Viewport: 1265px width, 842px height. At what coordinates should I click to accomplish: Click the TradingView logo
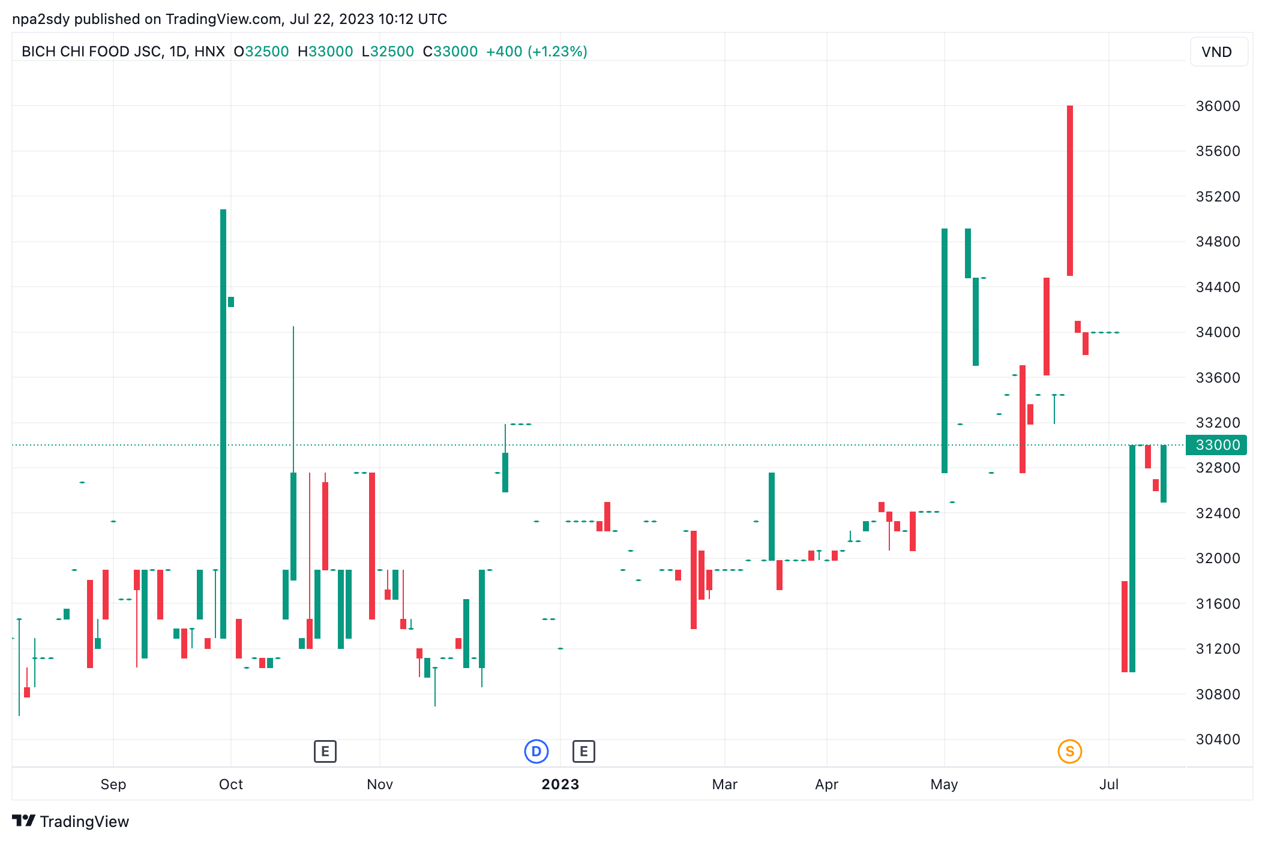pos(71,821)
